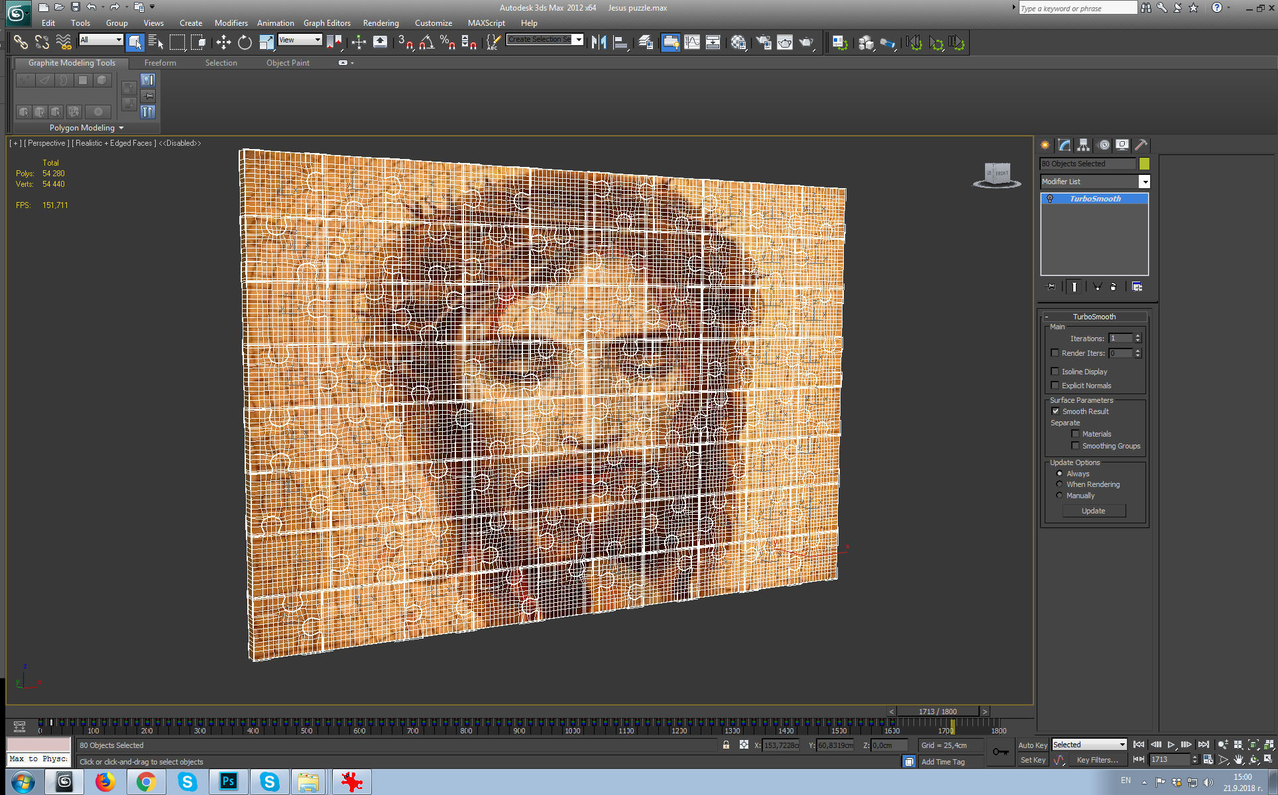Screen dimensions: 1278x795
Task: Toggle the TurboSmooth modifier lightbulb
Action: 1050,199
